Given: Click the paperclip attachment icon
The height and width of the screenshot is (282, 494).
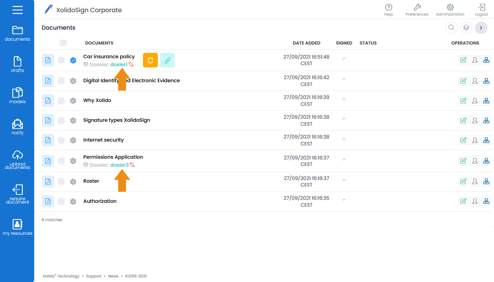Looking at the screenshot, I should coord(167,60).
